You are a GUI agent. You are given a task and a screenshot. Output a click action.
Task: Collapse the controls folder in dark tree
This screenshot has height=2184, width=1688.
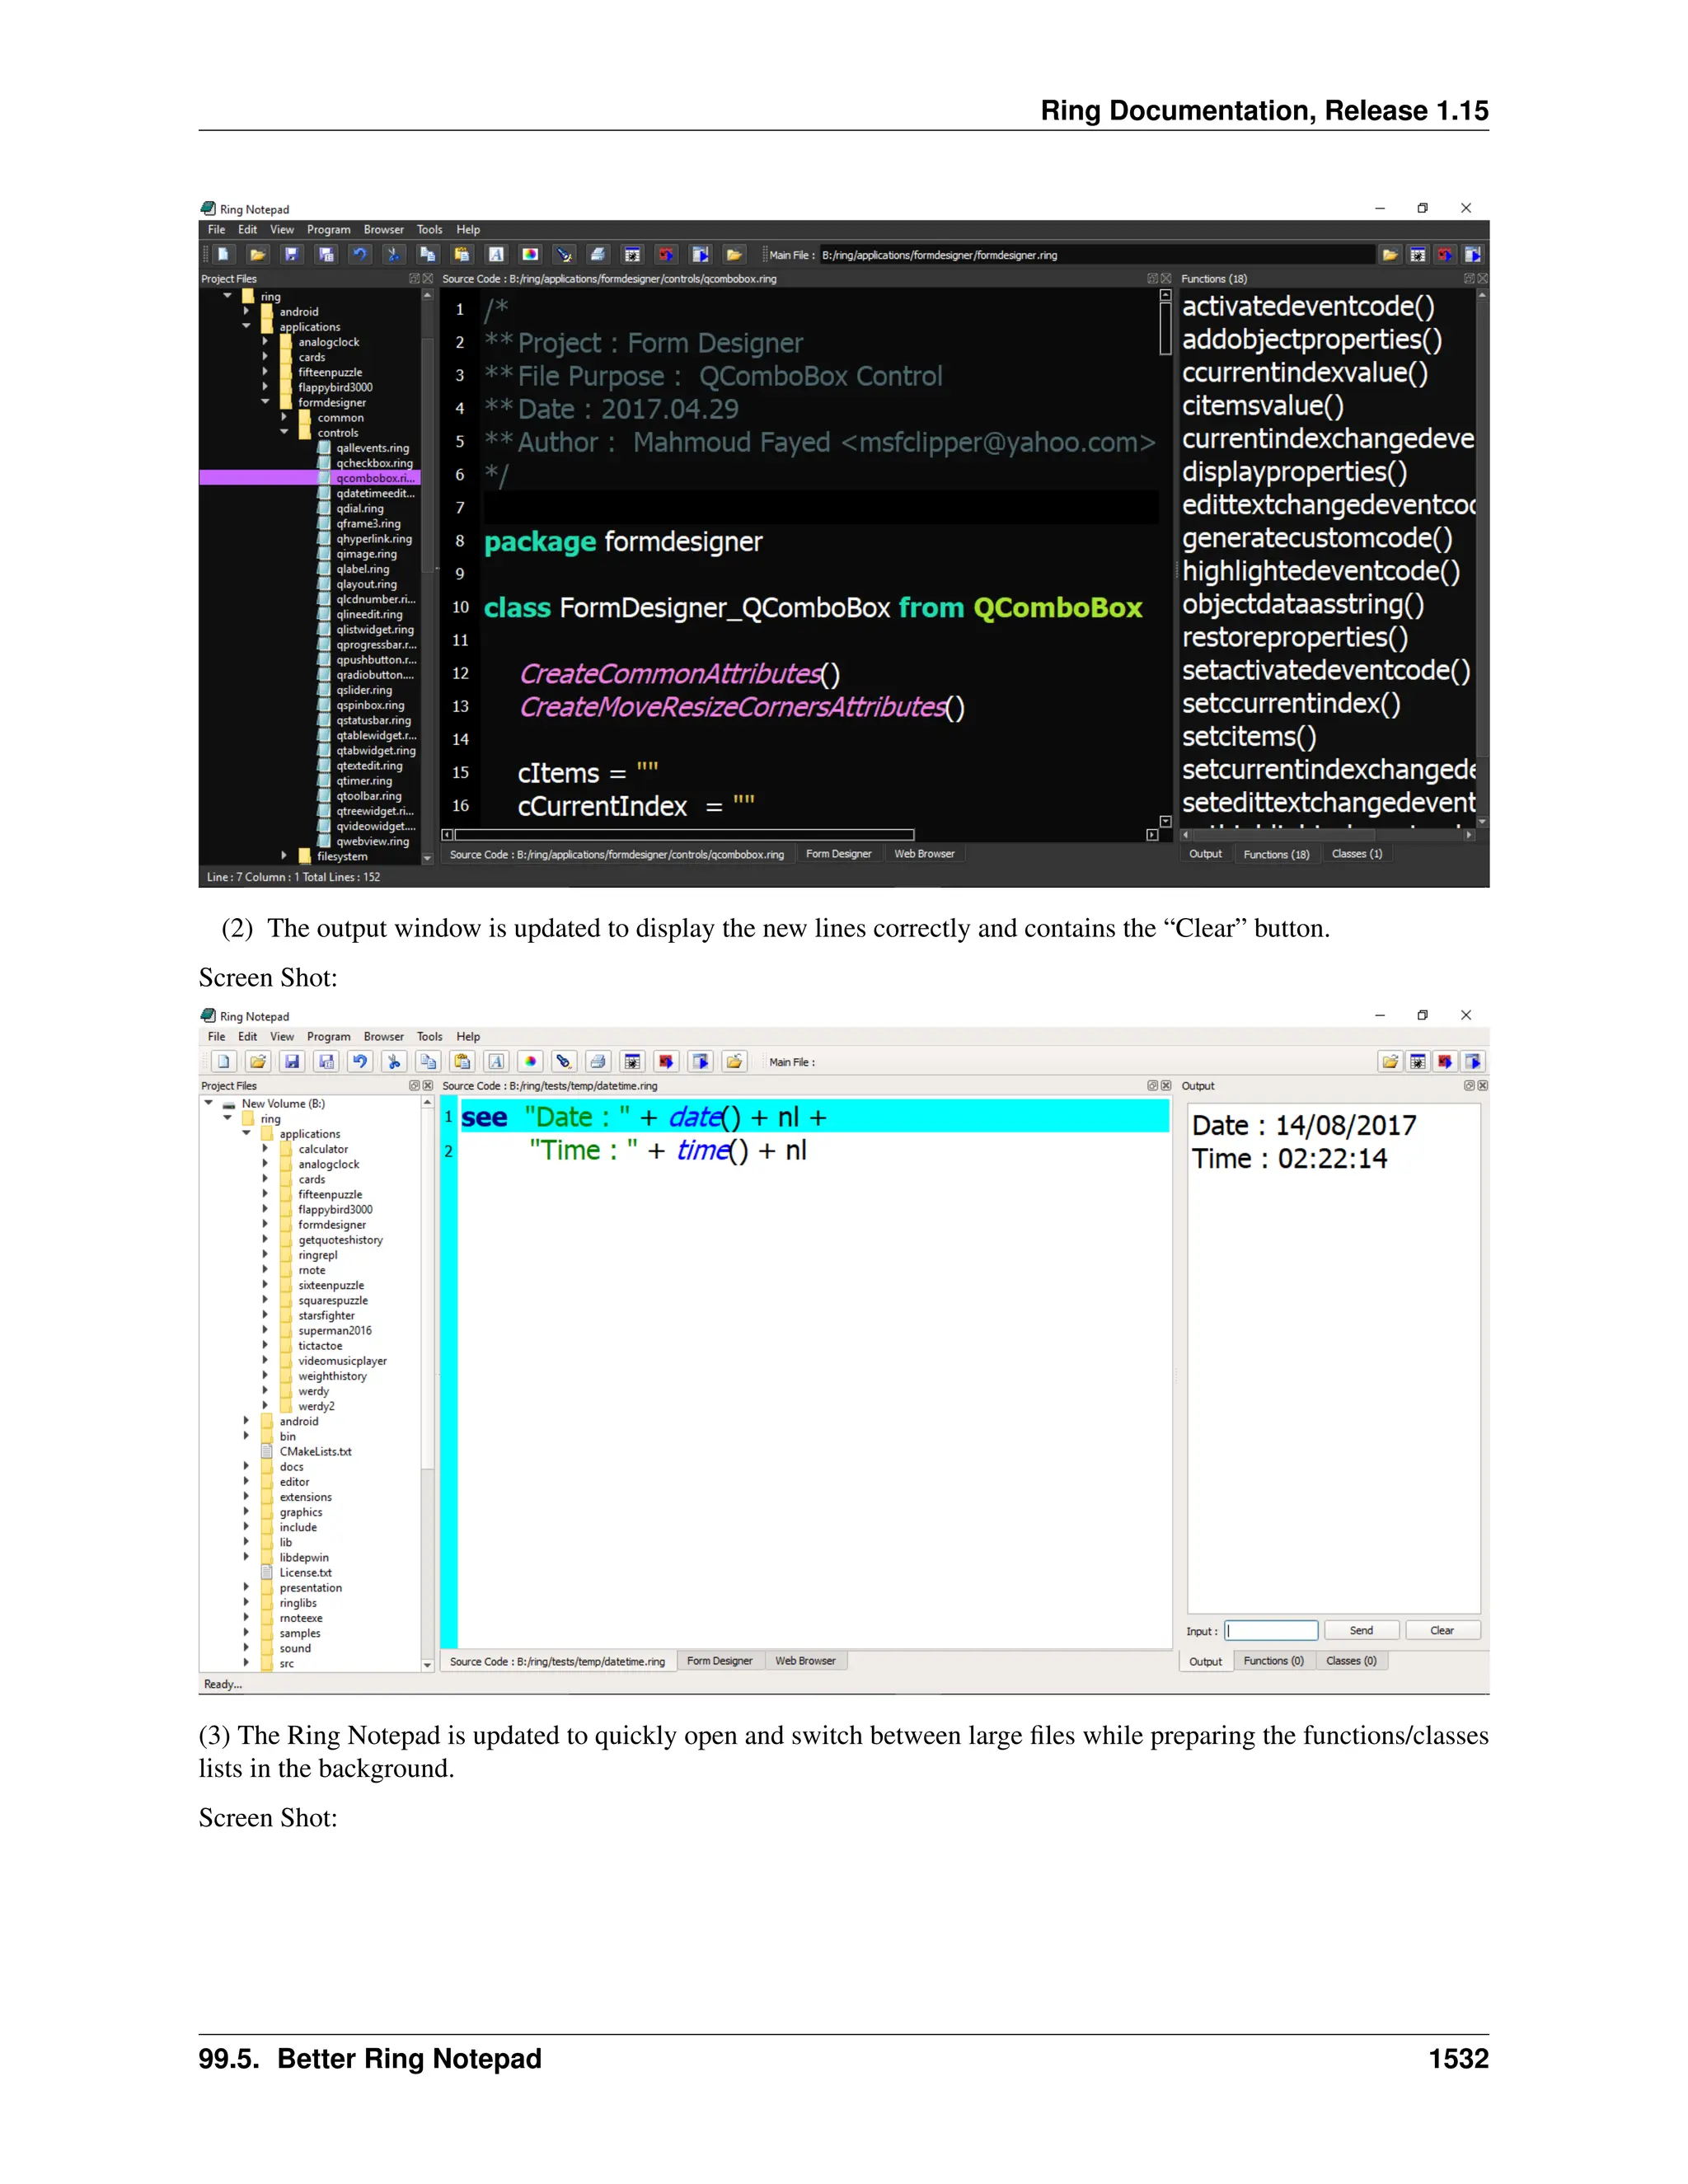pyautogui.click(x=284, y=433)
